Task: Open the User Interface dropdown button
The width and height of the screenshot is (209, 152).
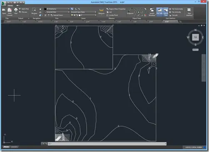Action: pyautogui.click(x=189, y=12)
